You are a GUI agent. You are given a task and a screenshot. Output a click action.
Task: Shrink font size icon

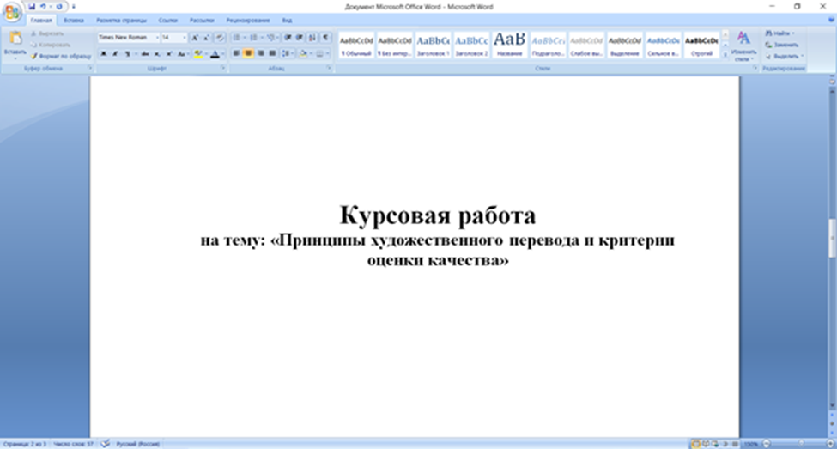(x=207, y=38)
